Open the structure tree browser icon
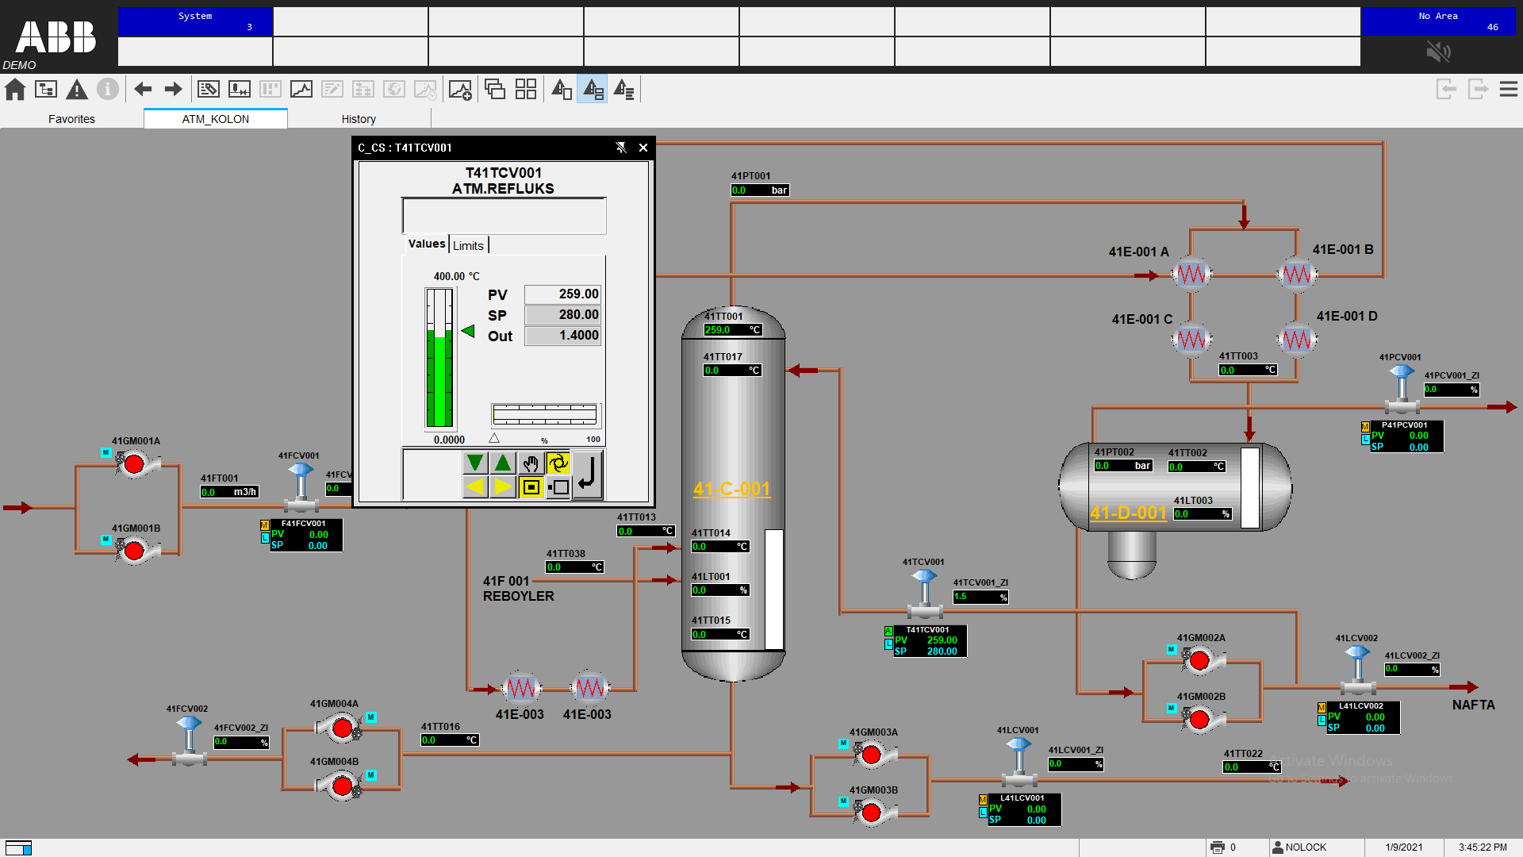1523x857 pixels. tap(46, 90)
